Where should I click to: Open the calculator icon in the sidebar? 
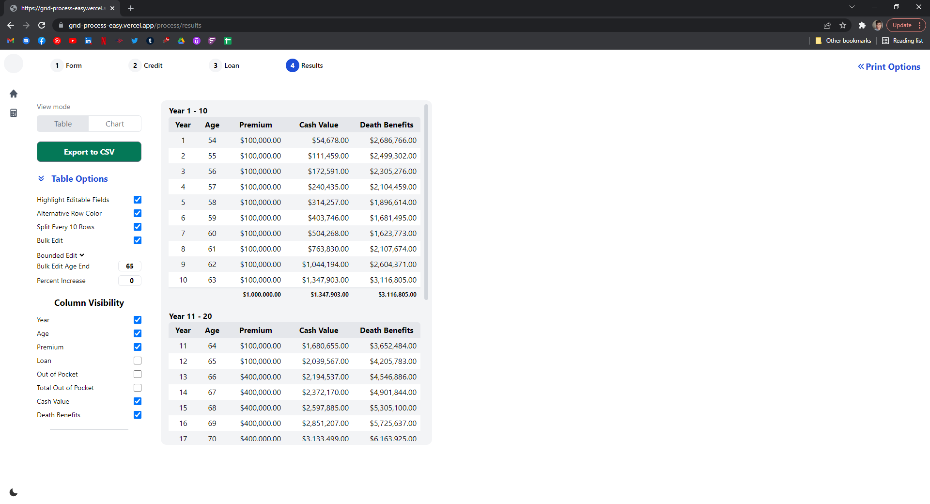(14, 113)
